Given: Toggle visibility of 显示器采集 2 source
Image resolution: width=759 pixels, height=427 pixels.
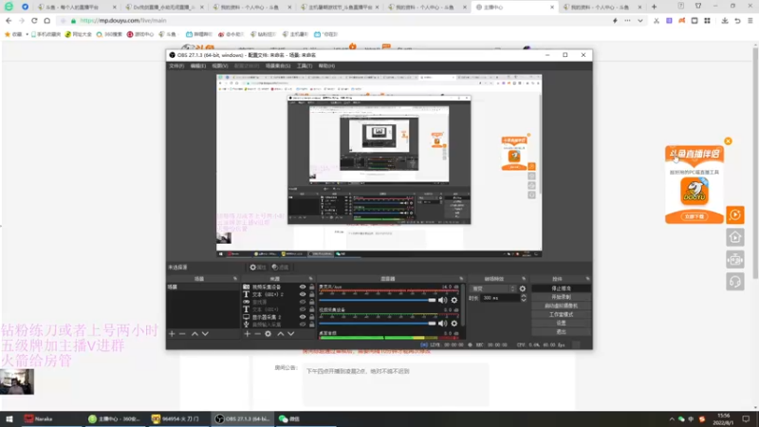Looking at the screenshot, I should coord(303,317).
